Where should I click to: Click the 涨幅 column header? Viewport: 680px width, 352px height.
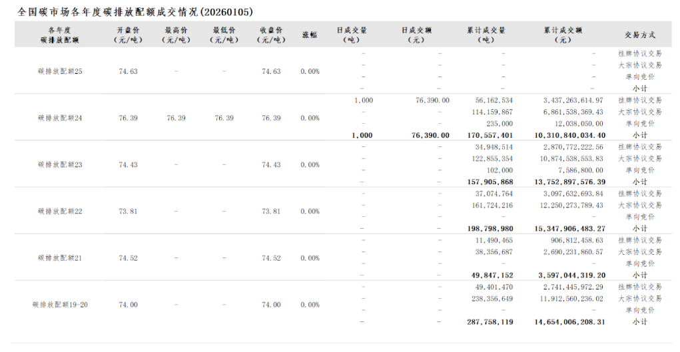(x=310, y=35)
